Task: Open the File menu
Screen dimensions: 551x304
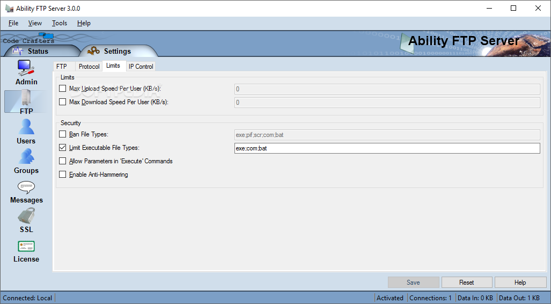Action: click(x=13, y=23)
